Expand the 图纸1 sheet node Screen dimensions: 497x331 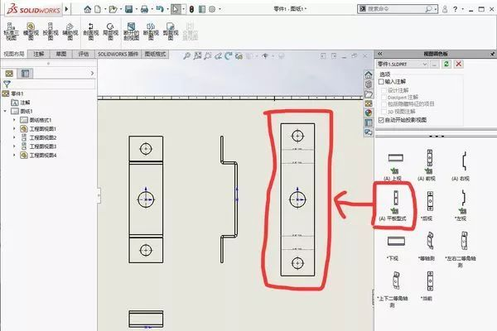(x=5, y=111)
